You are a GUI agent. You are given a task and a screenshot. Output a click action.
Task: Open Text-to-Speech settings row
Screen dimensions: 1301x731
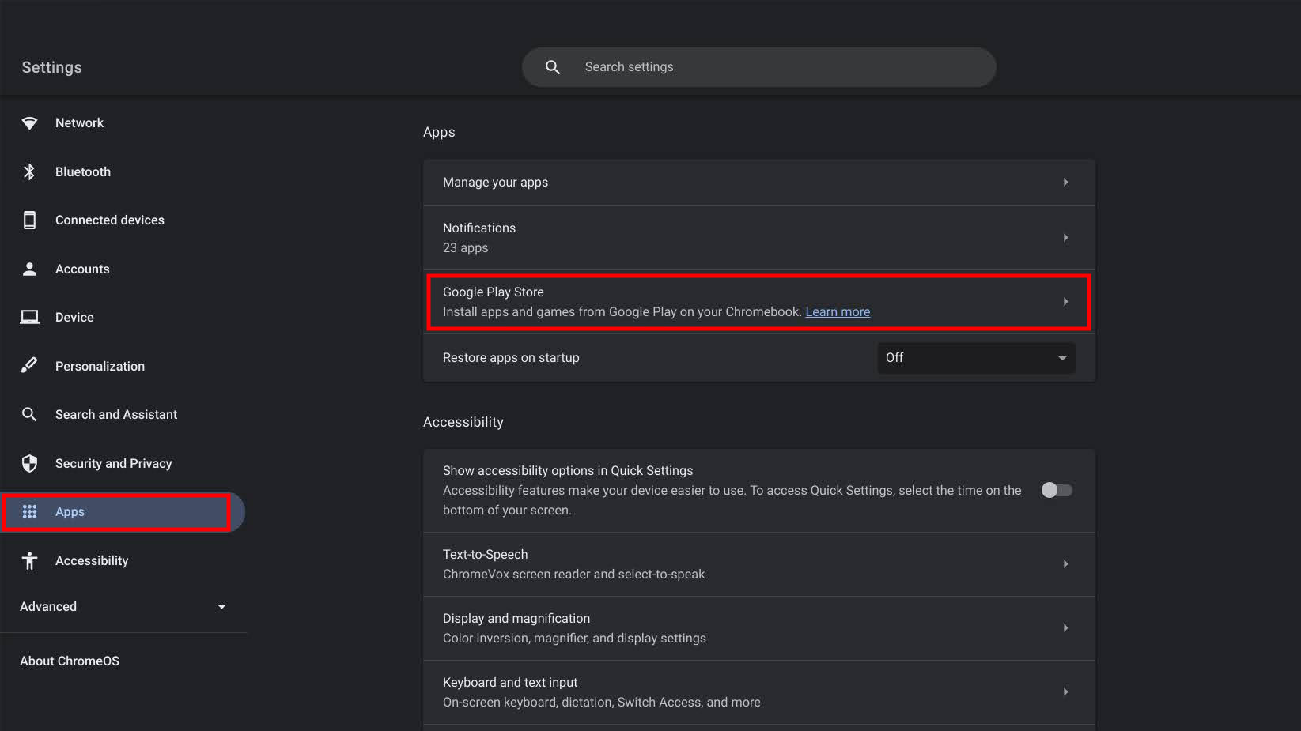click(758, 564)
